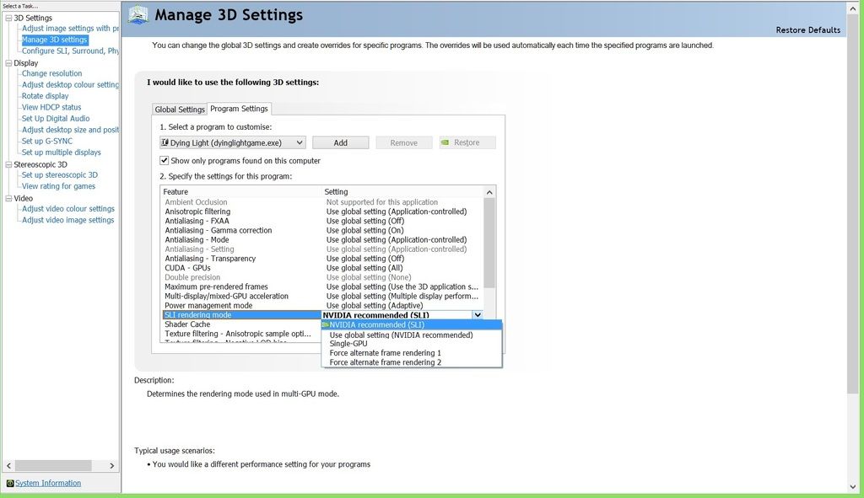Click the settings list scroll-up arrow
This screenshot has height=498, width=864.
point(489,192)
